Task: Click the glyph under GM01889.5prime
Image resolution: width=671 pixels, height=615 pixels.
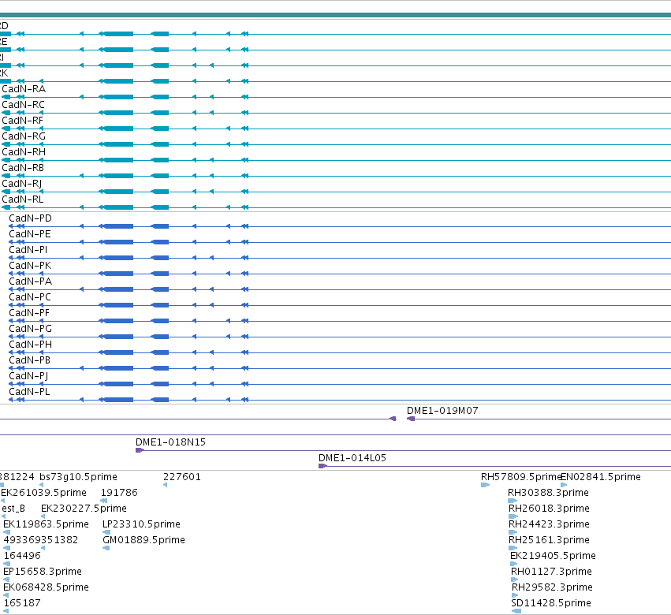Action: (x=106, y=548)
